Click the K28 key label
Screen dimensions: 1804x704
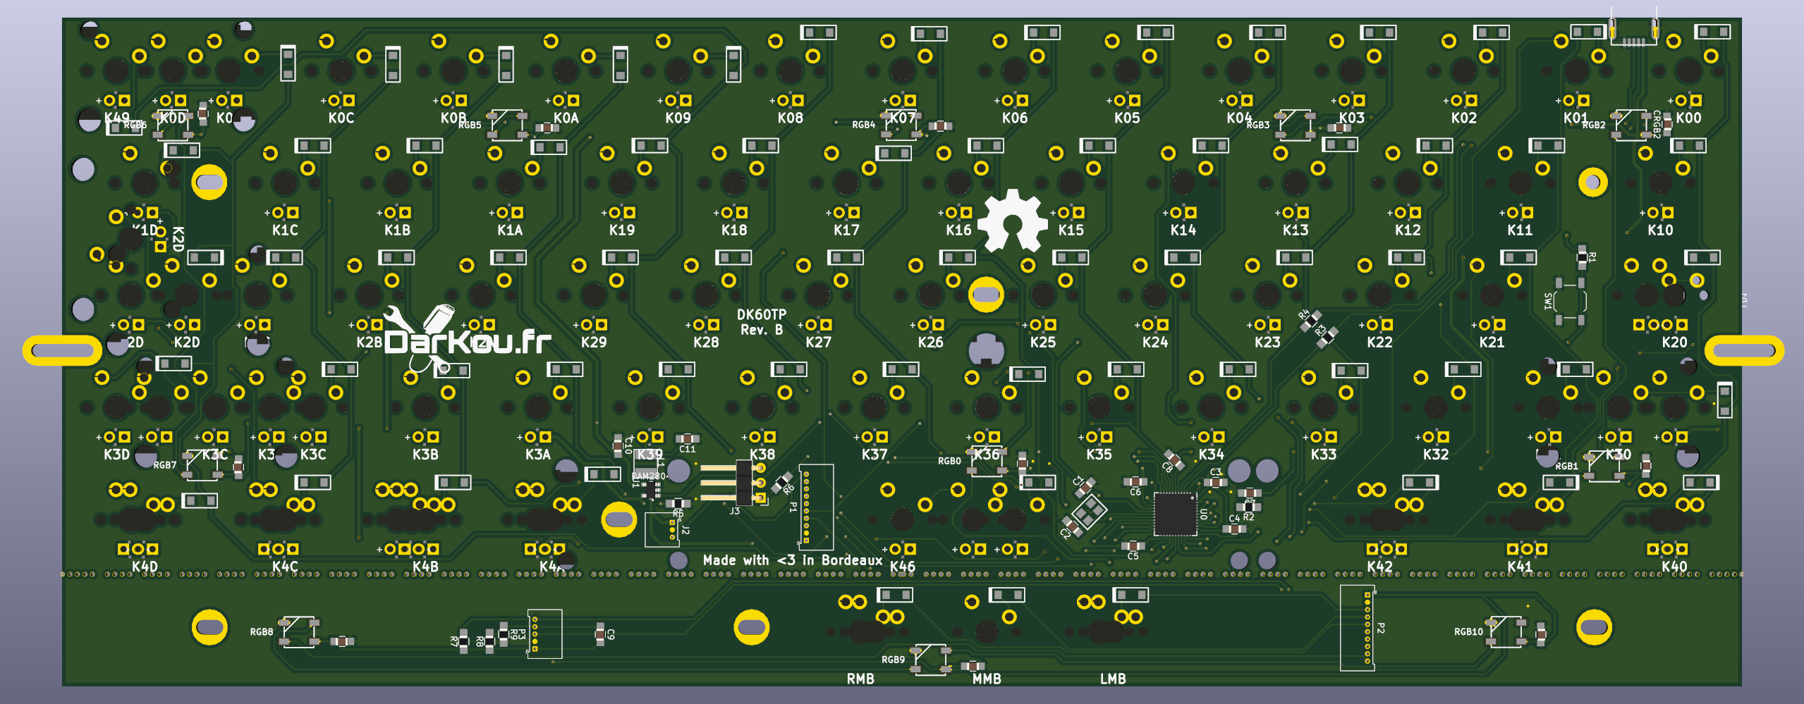pyautogui.click(x=706, y=342)
